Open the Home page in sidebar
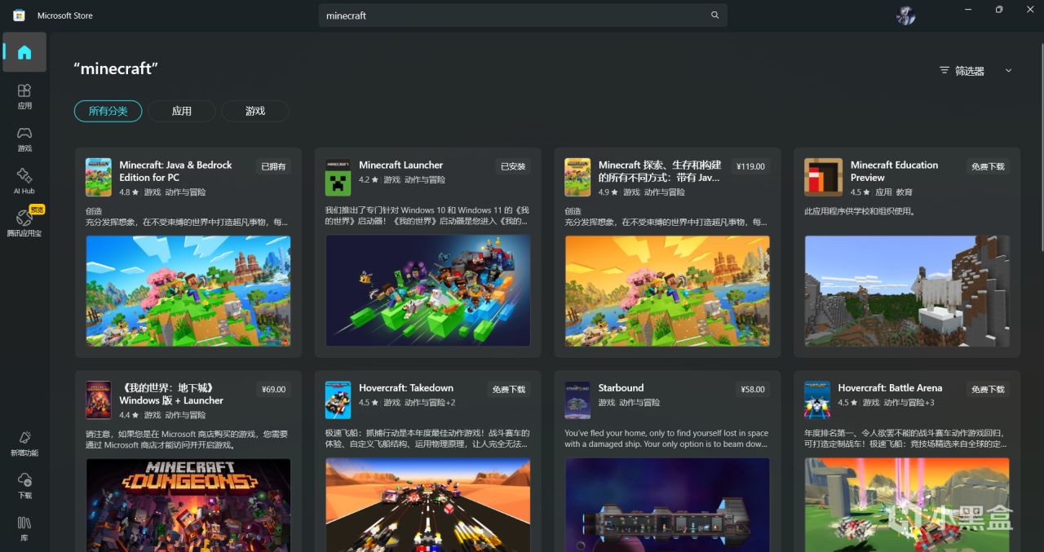 pyautogui.click(x=24, y=52)
